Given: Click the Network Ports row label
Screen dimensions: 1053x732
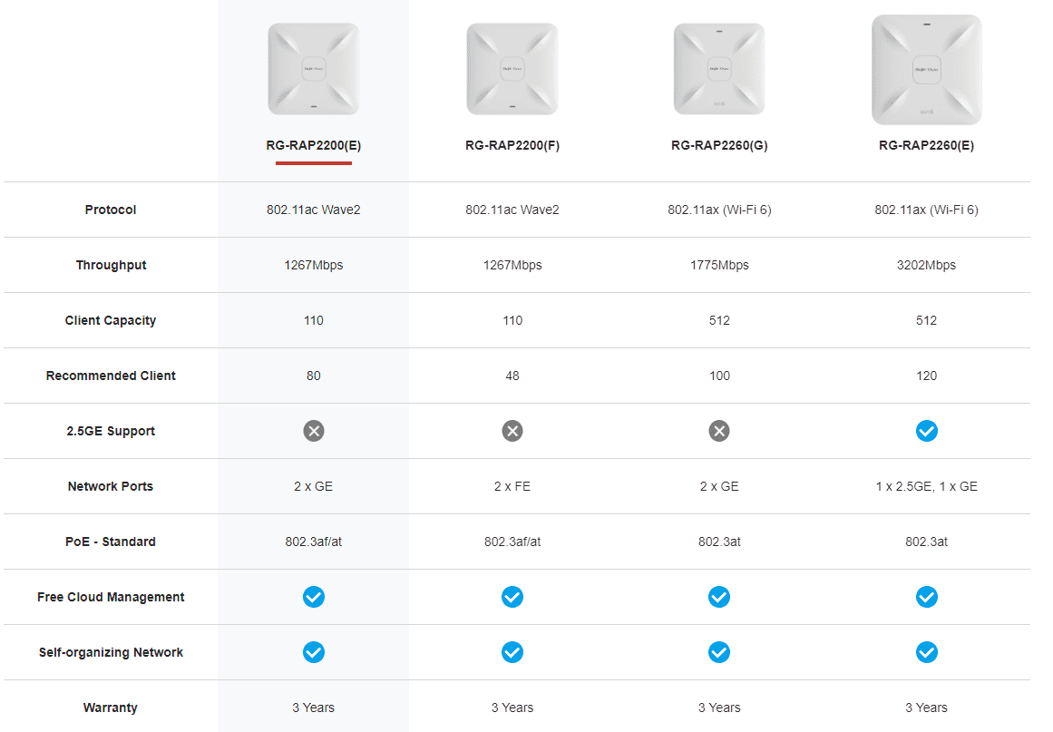Looking at the screenshot, I should point(110,486).
